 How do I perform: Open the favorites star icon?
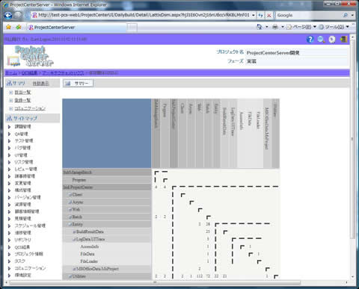[x=8, y=27]
